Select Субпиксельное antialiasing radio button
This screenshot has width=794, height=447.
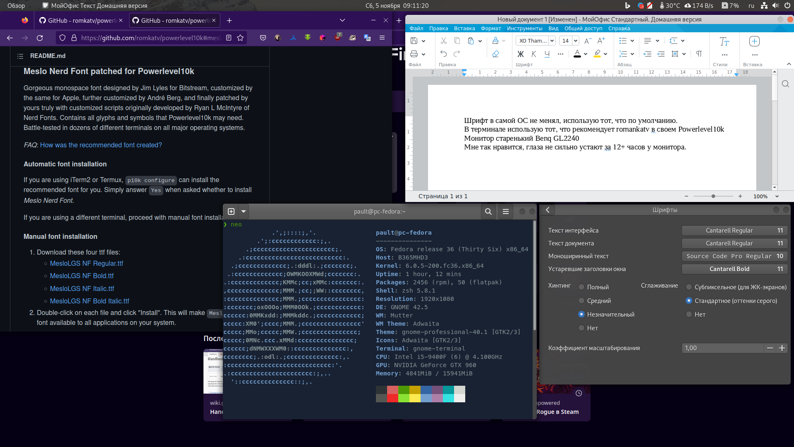(x=689, y=287)
